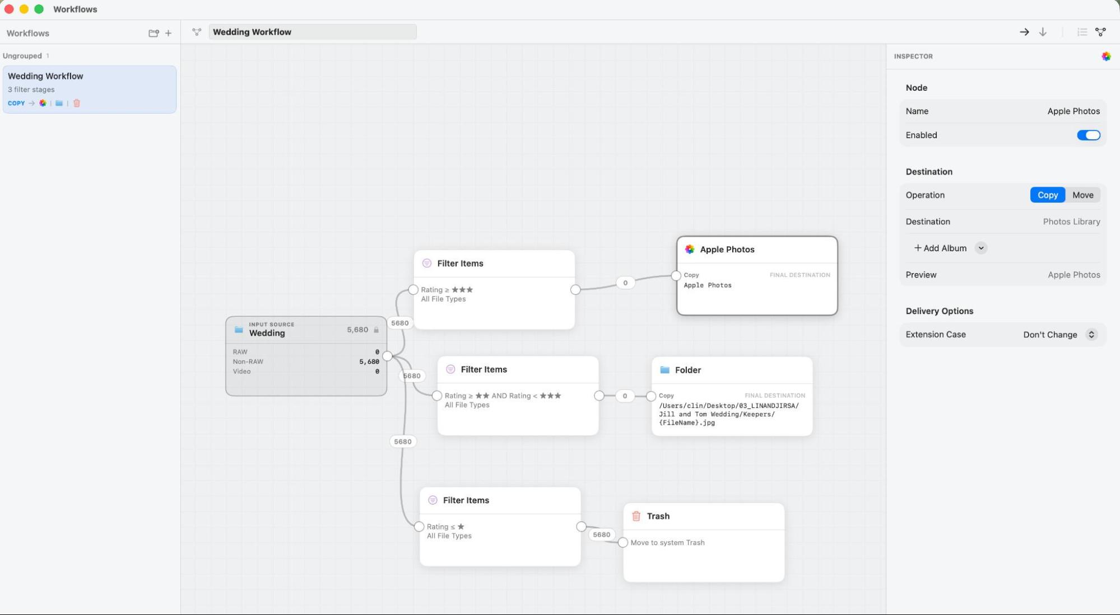Click the Apple Photos icon in Inspector header
Viewport: 1120px width, 615px height.
1106,56
